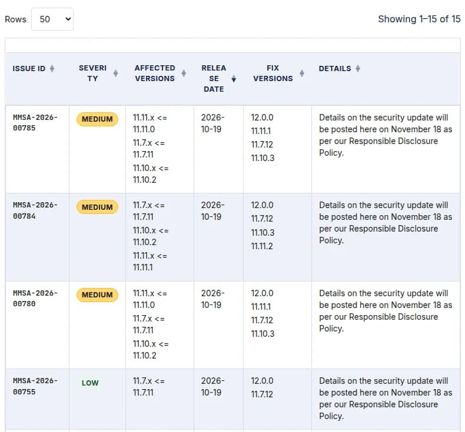Click the RELEASE DATE header text
Viewport: 465px width, 432px height.
[214, 78]
